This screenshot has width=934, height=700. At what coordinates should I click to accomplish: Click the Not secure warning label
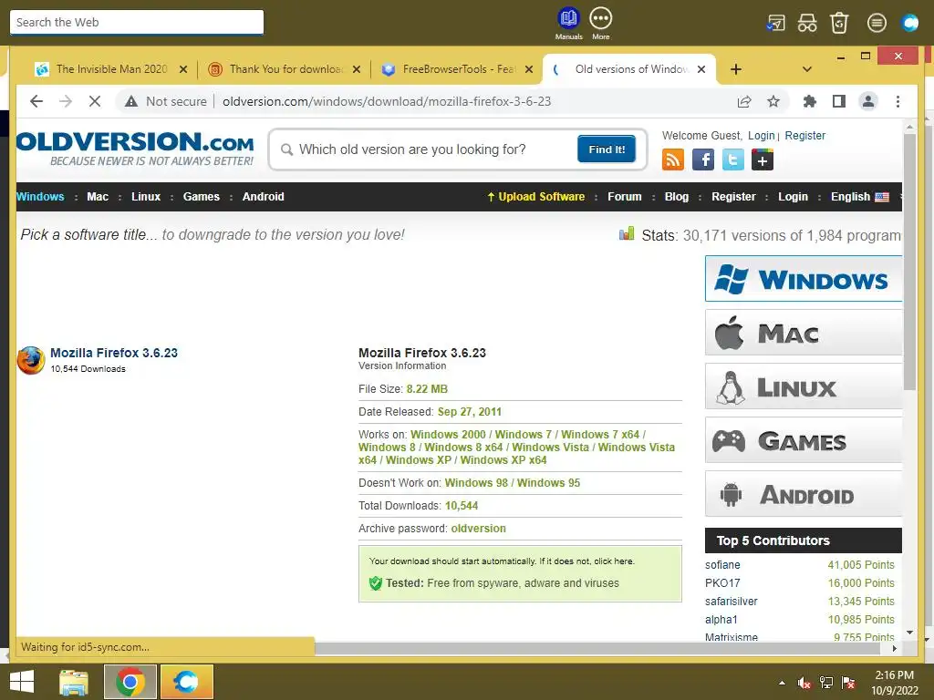coord(166,101)
